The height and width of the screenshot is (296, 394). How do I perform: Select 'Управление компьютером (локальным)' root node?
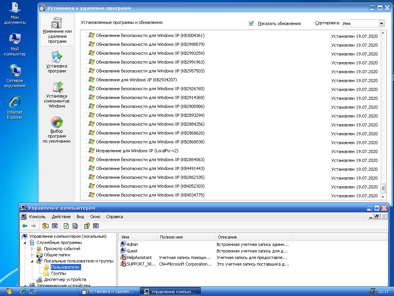point(68,236)
